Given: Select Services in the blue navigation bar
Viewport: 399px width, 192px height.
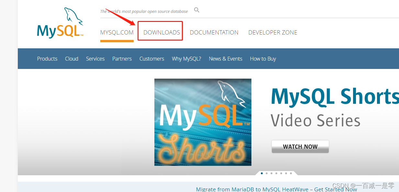Looking at the screenshot, I should (x=95, y=59).
